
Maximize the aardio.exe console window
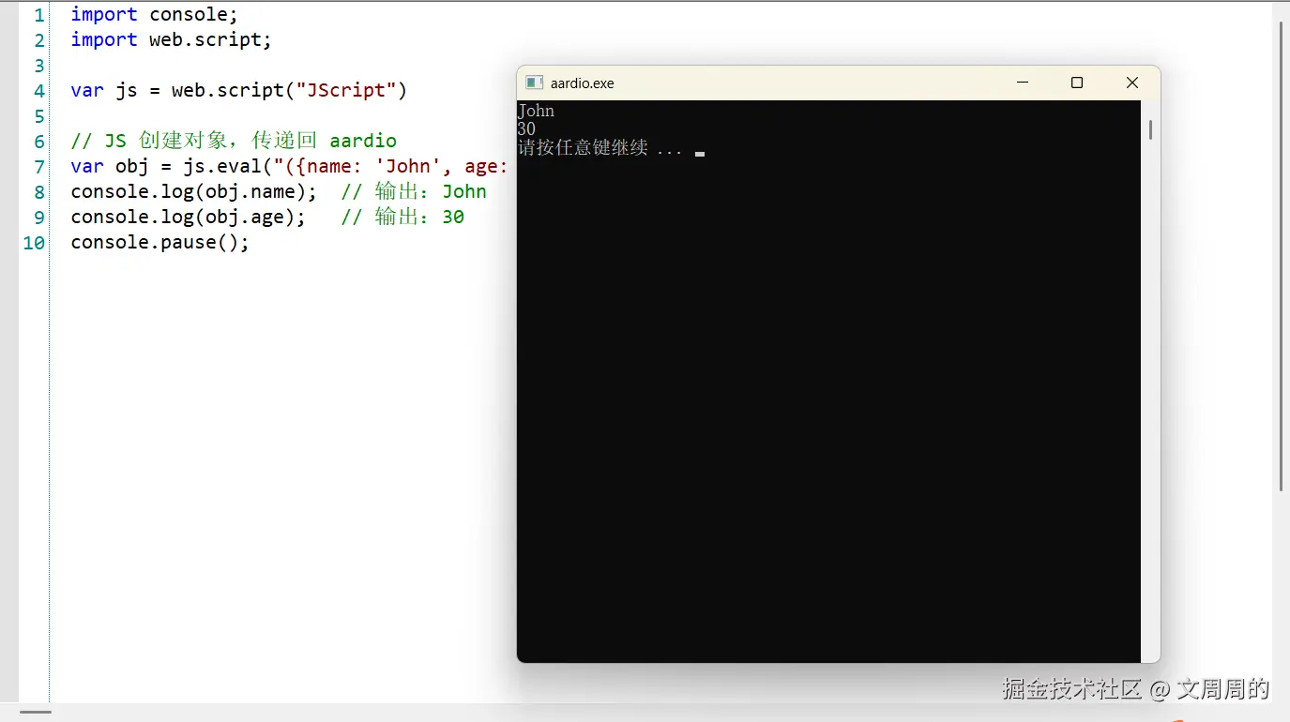(1077, 83)
